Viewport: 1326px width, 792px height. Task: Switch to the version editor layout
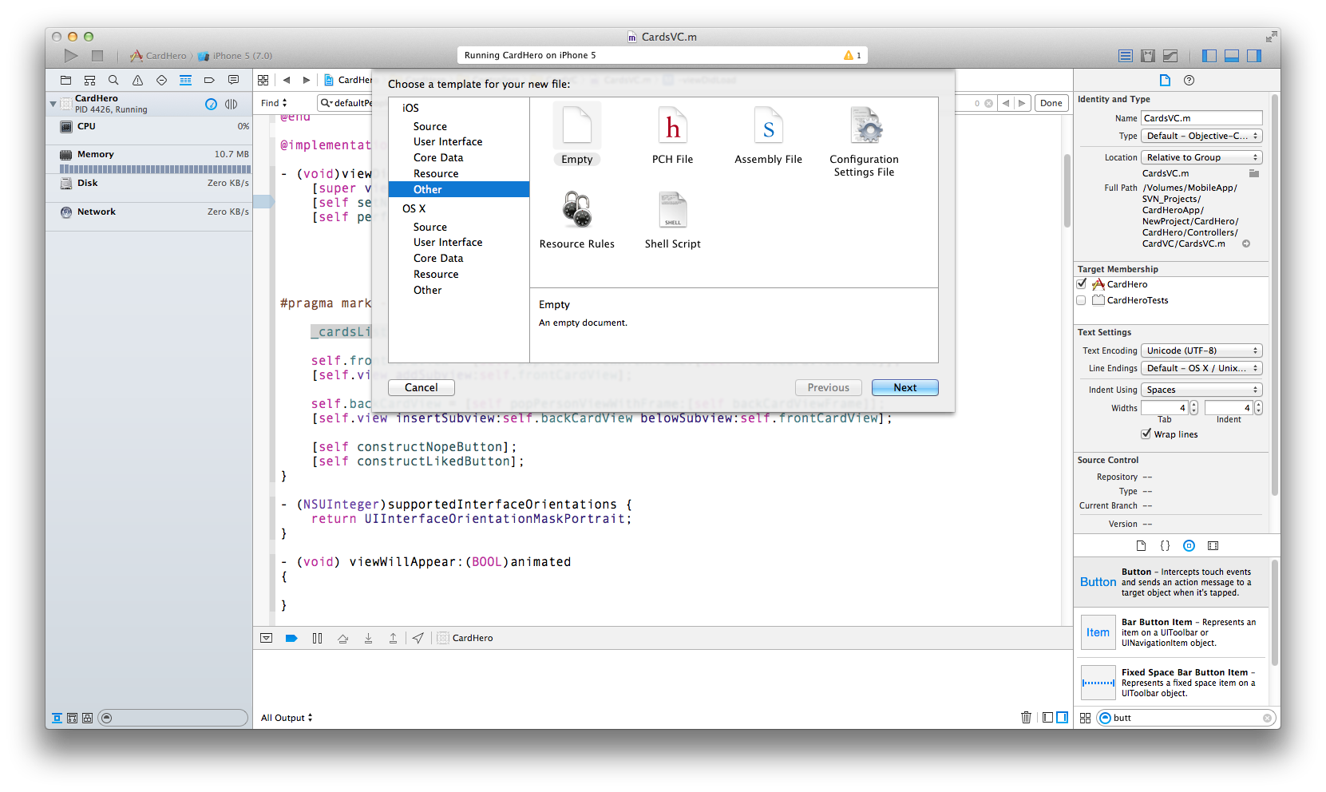pos(1170,56)
